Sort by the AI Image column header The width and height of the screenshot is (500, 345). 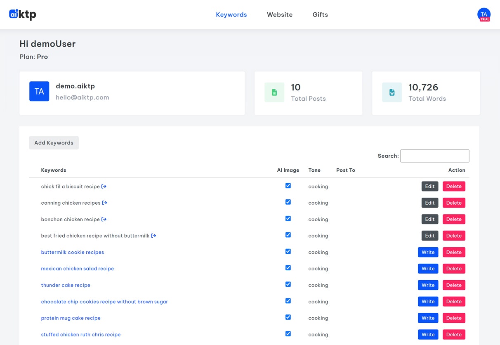[288, 170]
